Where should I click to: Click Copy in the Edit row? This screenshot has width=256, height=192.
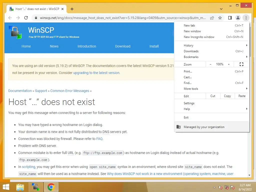(x=227, y=96)
